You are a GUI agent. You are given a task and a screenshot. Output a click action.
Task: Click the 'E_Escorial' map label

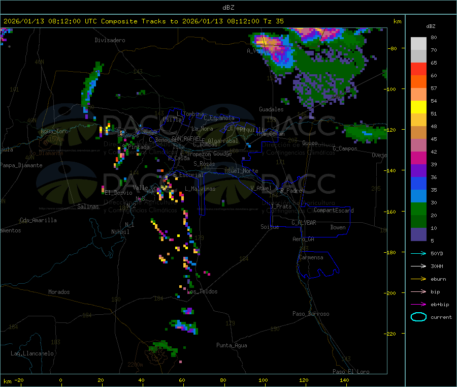[x=188, y=175]
